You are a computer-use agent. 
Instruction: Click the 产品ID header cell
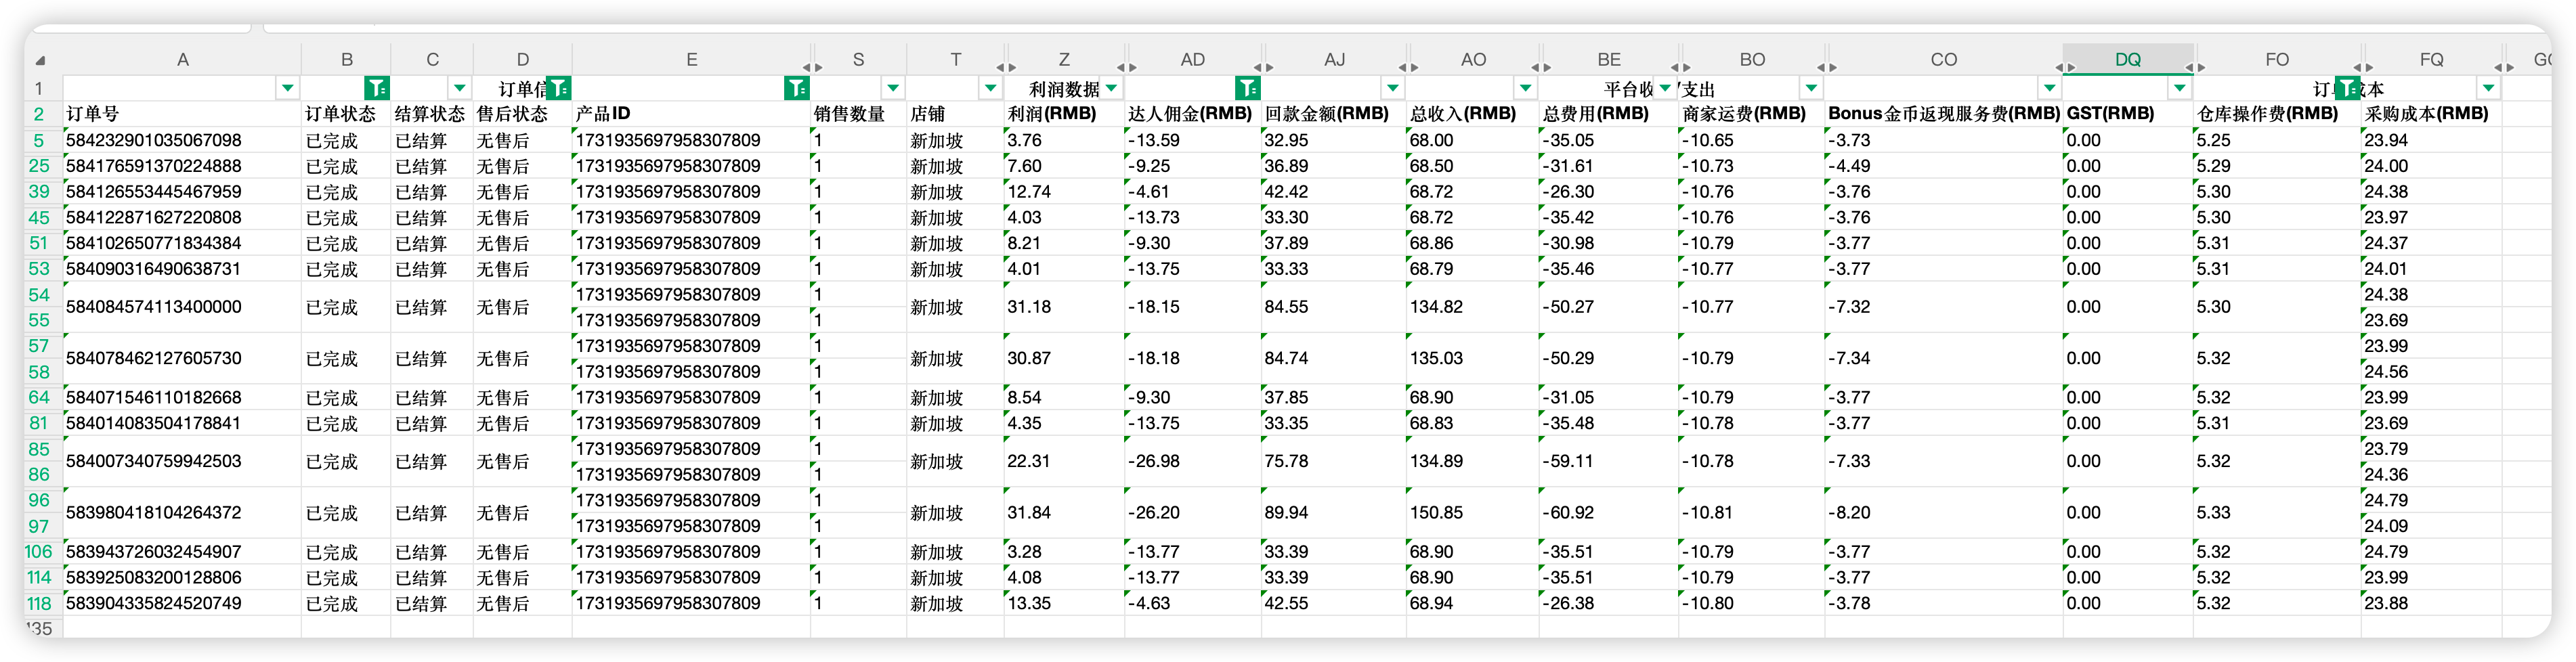(x=691, y=114)
